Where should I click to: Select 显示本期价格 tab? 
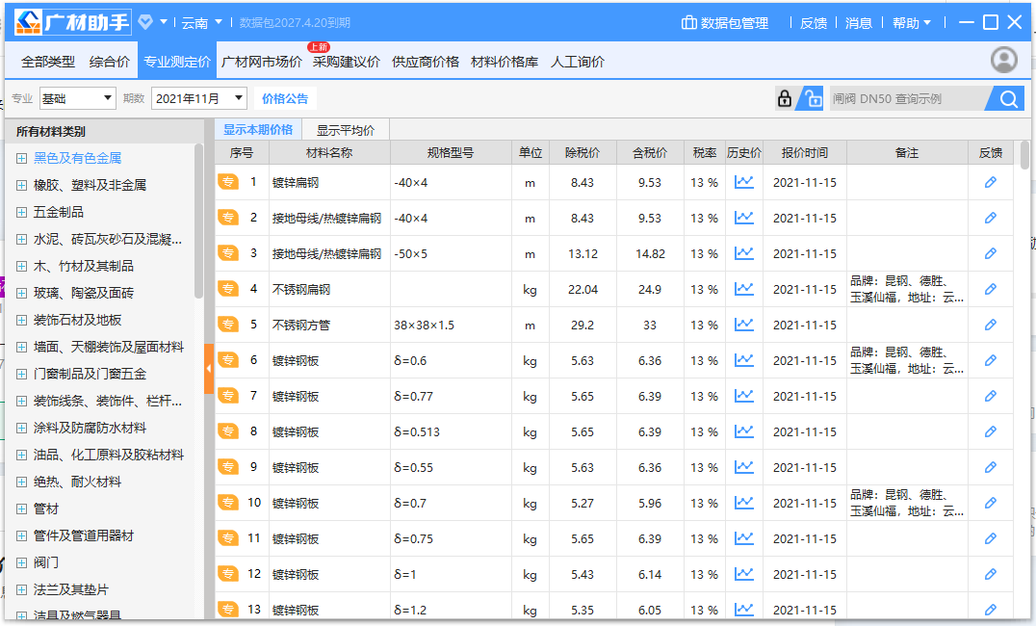258,130
